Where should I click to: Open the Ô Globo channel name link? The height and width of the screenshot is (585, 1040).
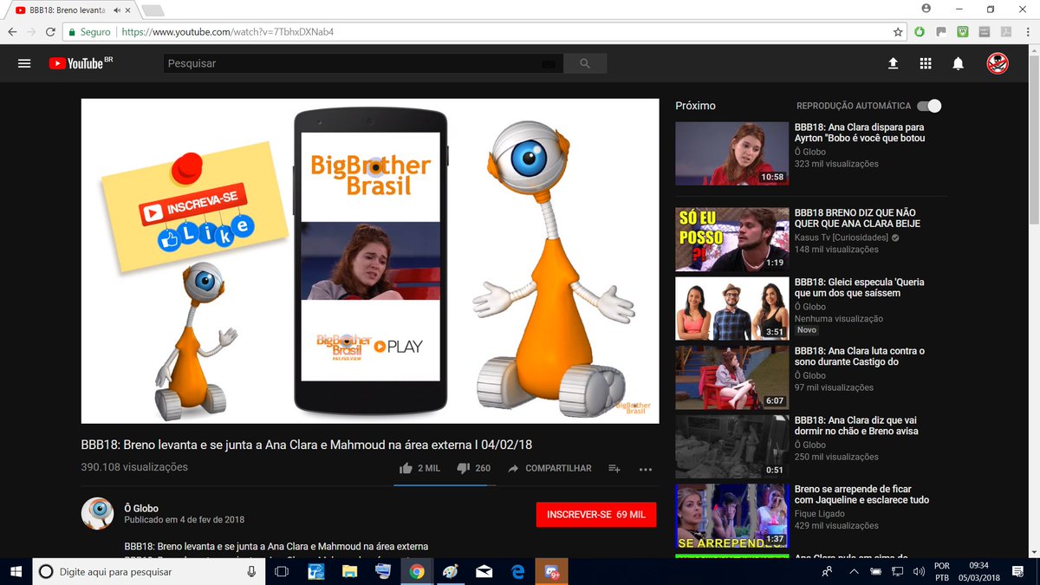tap(141, 509)
